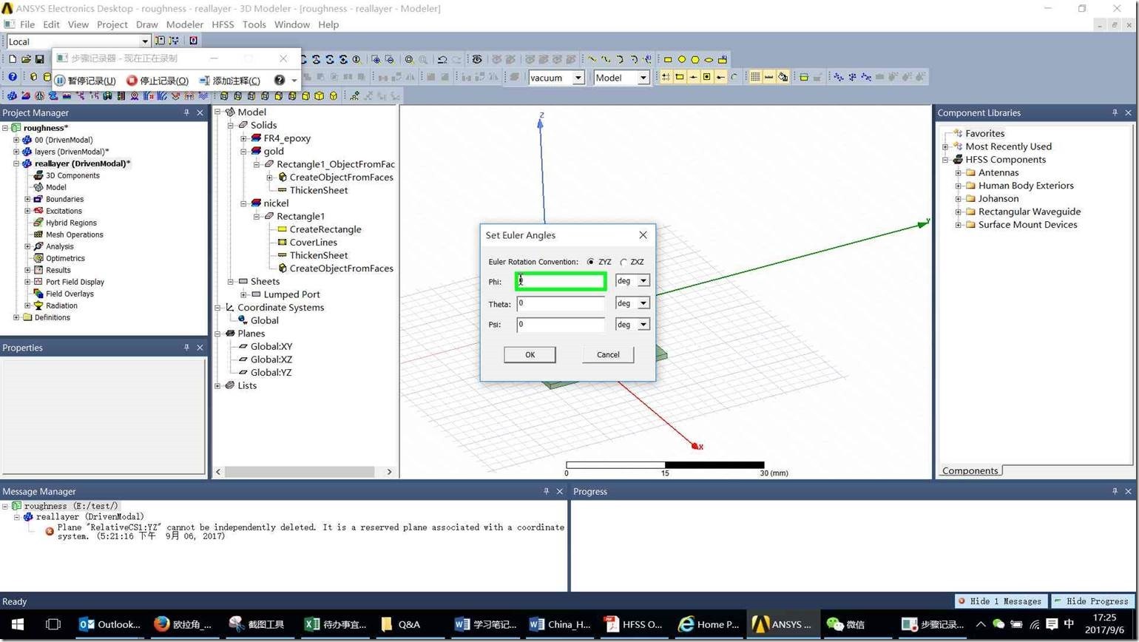Screen dimensions: 1139x642
Task: Toggle Hide Progress in status bar
Action: click(x=1092, y=601)
